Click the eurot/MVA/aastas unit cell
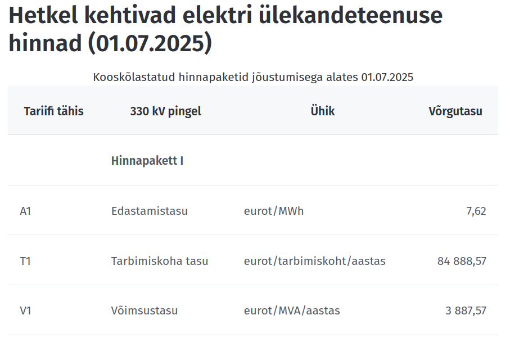 point(292,310)
